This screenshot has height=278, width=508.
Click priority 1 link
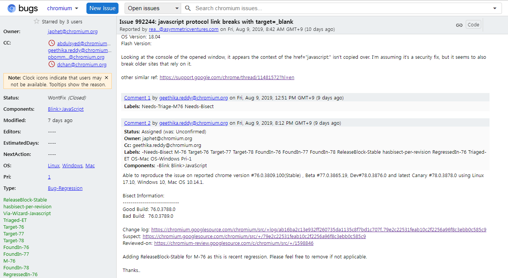point(49,177)
